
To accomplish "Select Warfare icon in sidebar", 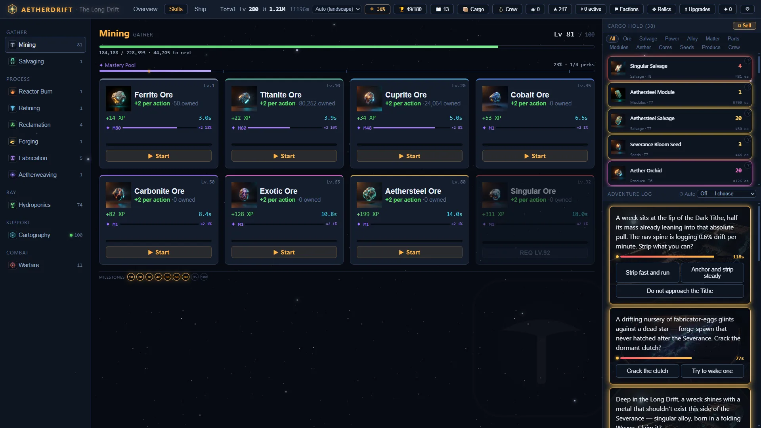I will [13, 265].
